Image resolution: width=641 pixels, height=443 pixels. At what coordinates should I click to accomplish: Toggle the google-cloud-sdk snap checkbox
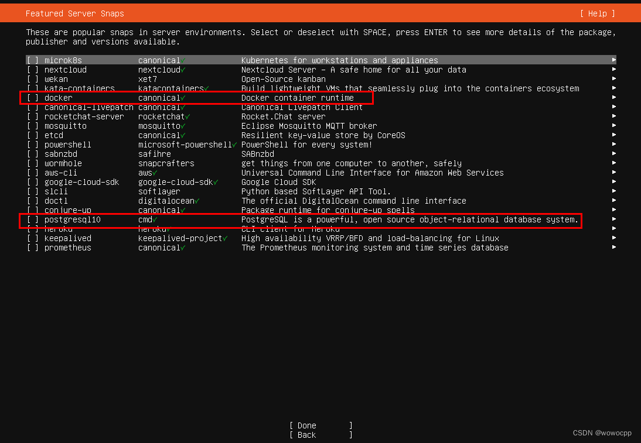33,183
